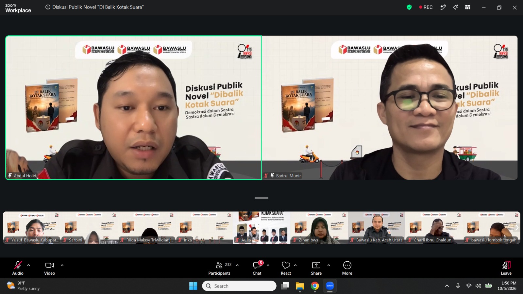Screen dimensions: 523x294
Task: Expand share options arrow beside Share
Action: click(329, 265)
